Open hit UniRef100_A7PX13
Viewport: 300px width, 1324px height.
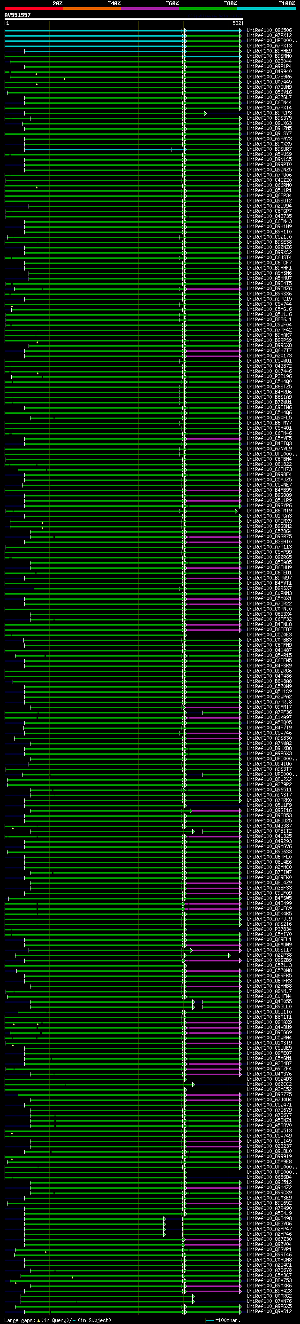pos(269,46)
